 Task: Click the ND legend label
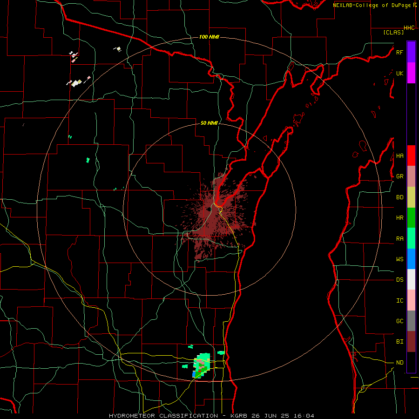tap(399, 363)
